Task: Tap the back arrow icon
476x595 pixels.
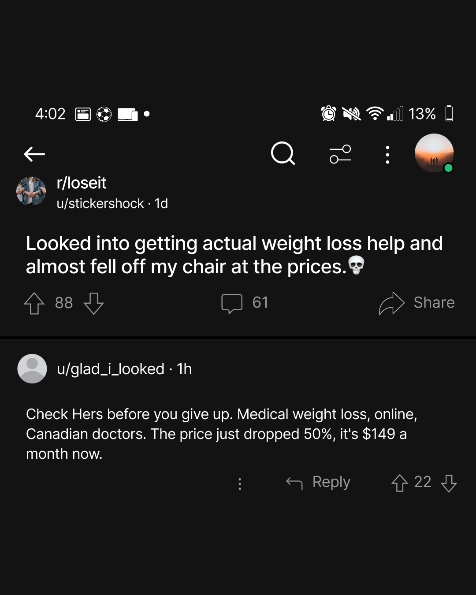Action: [x=34, y=154]
